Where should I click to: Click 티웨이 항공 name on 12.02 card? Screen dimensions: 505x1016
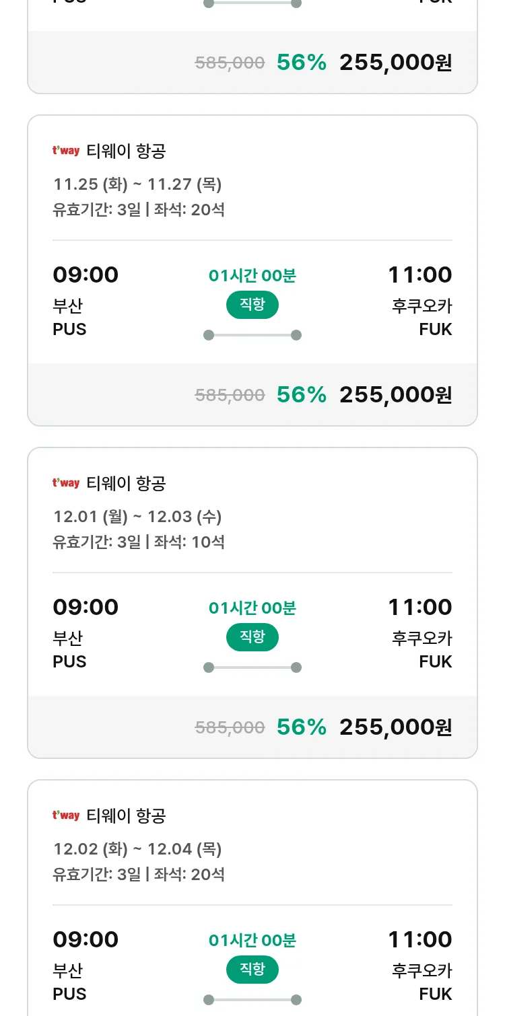[126, 815]
